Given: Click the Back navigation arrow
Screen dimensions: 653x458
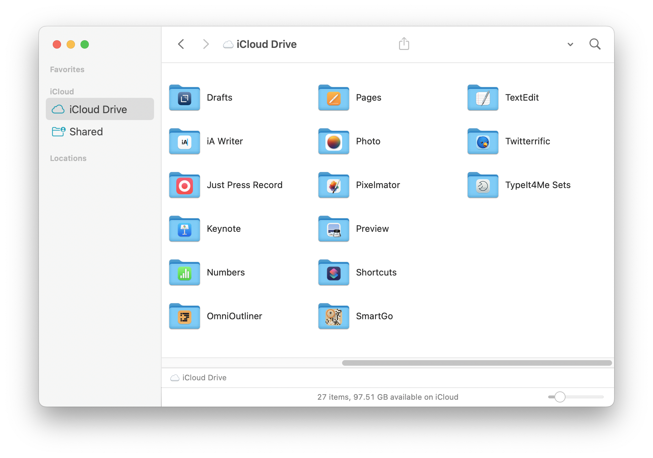Looking at the screenshot, I should 181,44.
